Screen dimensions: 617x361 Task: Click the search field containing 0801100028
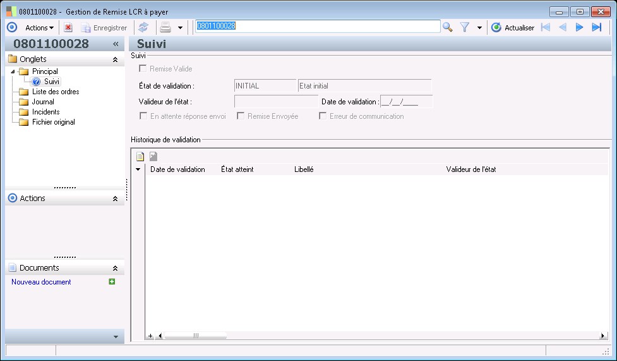click(318, 26)
